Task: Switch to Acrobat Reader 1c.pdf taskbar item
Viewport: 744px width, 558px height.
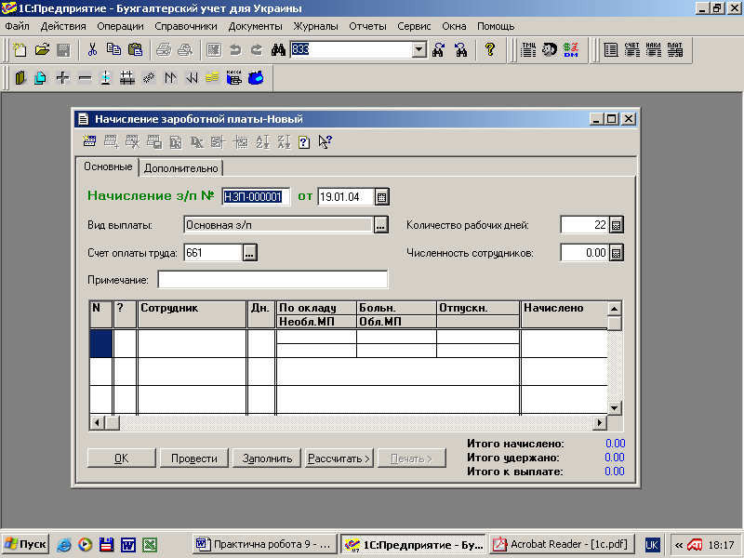Action: (x=561, y=544)
